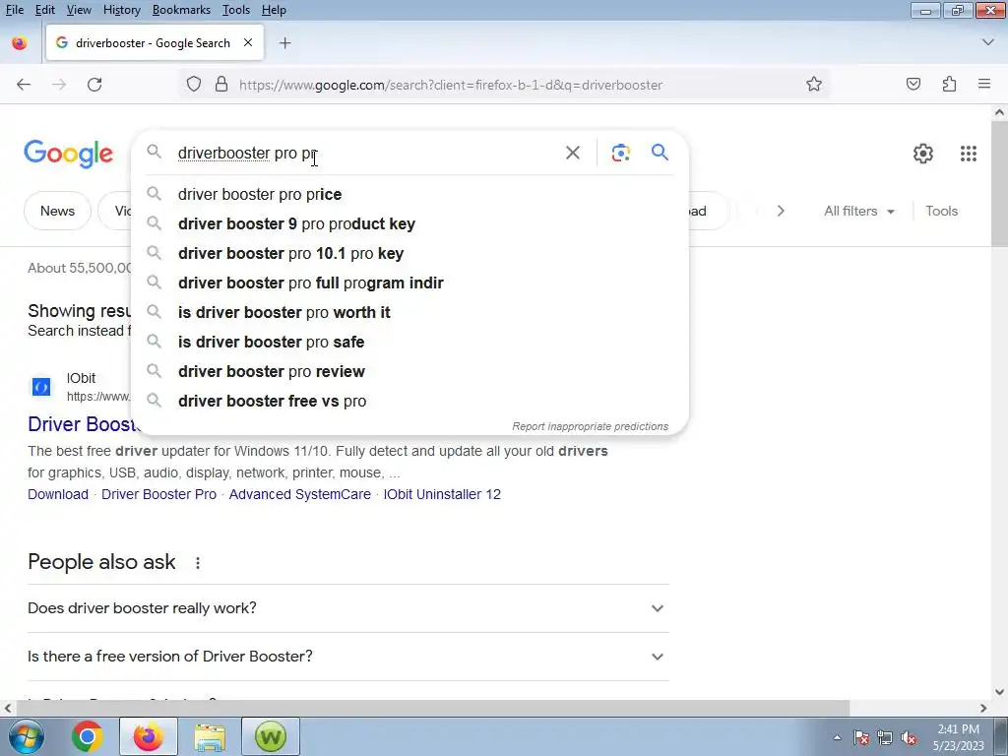Expand Is there a free version of Driver Booster?
The width and height of the screenshot is (1008, 756).
[348, 657]
